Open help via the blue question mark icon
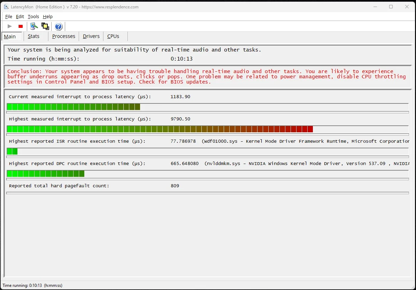This screenshot has width=416, height=290. click(59, 26)
